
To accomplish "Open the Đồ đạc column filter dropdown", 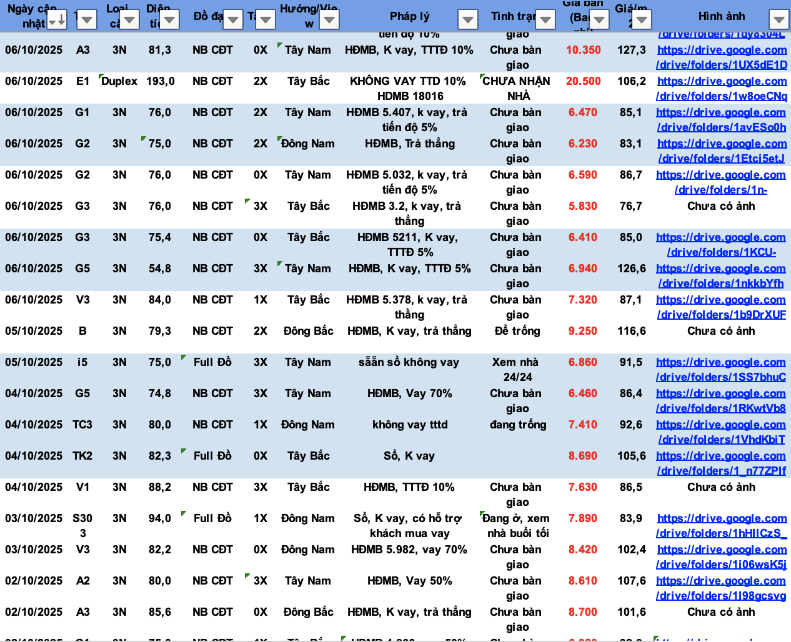I will coord(233,21).
